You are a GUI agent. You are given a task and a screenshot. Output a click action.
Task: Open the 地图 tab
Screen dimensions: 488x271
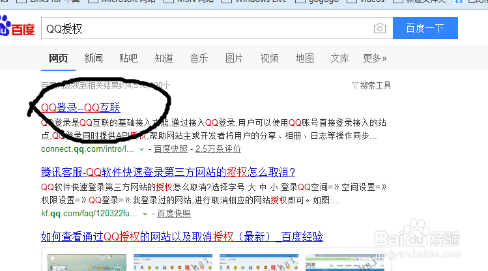tap(304, 58)
